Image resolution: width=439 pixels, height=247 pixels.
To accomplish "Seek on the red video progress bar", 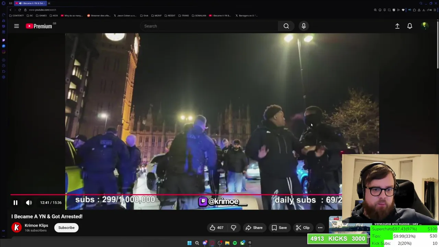I will coord(176,195).
